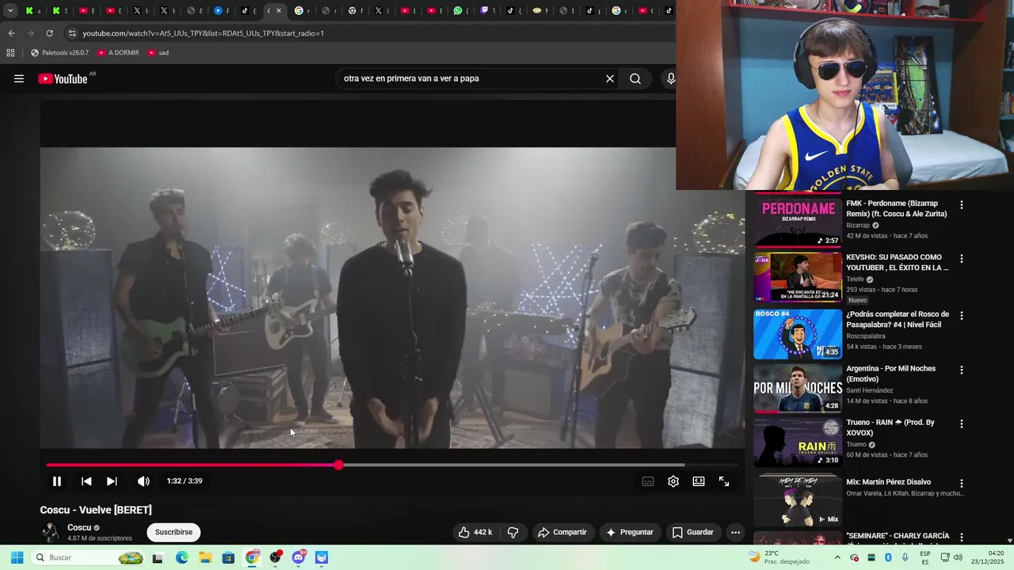The height and width of the screenshot is (570, 1014).
Task: Open Microsoft Store from the taskbar
Action: (x=228, y=557)
